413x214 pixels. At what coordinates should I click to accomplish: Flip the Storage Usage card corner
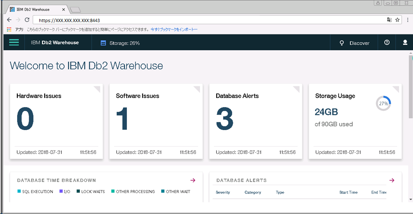(x=396, y=89)
